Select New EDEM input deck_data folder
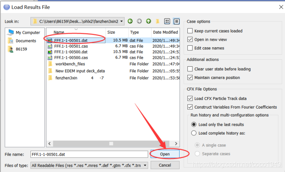The height and width of the screenshot is (172, 285). point(80,71)
